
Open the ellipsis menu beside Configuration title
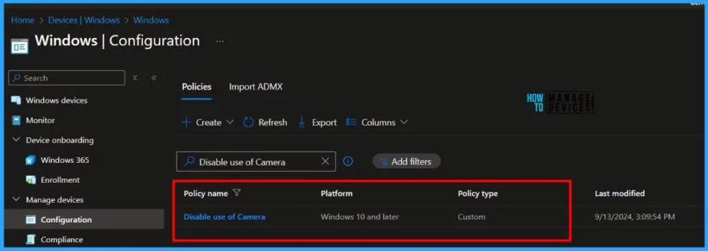coord(220,41)
